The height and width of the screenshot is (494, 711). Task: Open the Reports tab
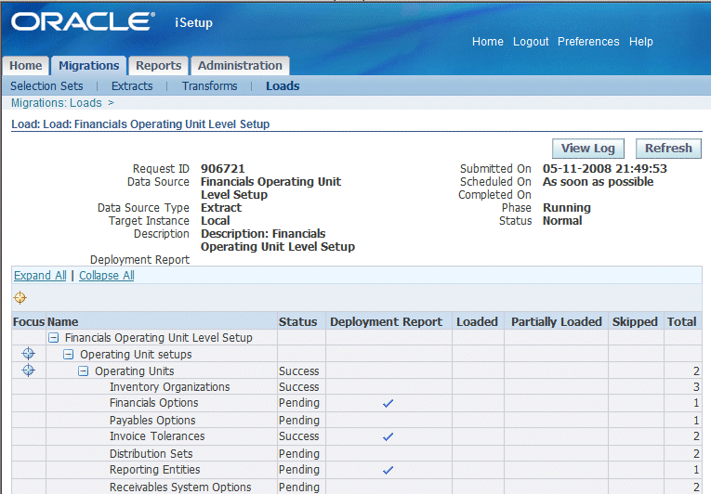(x=158, y=66)
